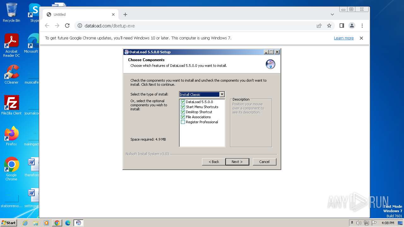Dismiss the Chrome update notification bar

pos(361,38)
